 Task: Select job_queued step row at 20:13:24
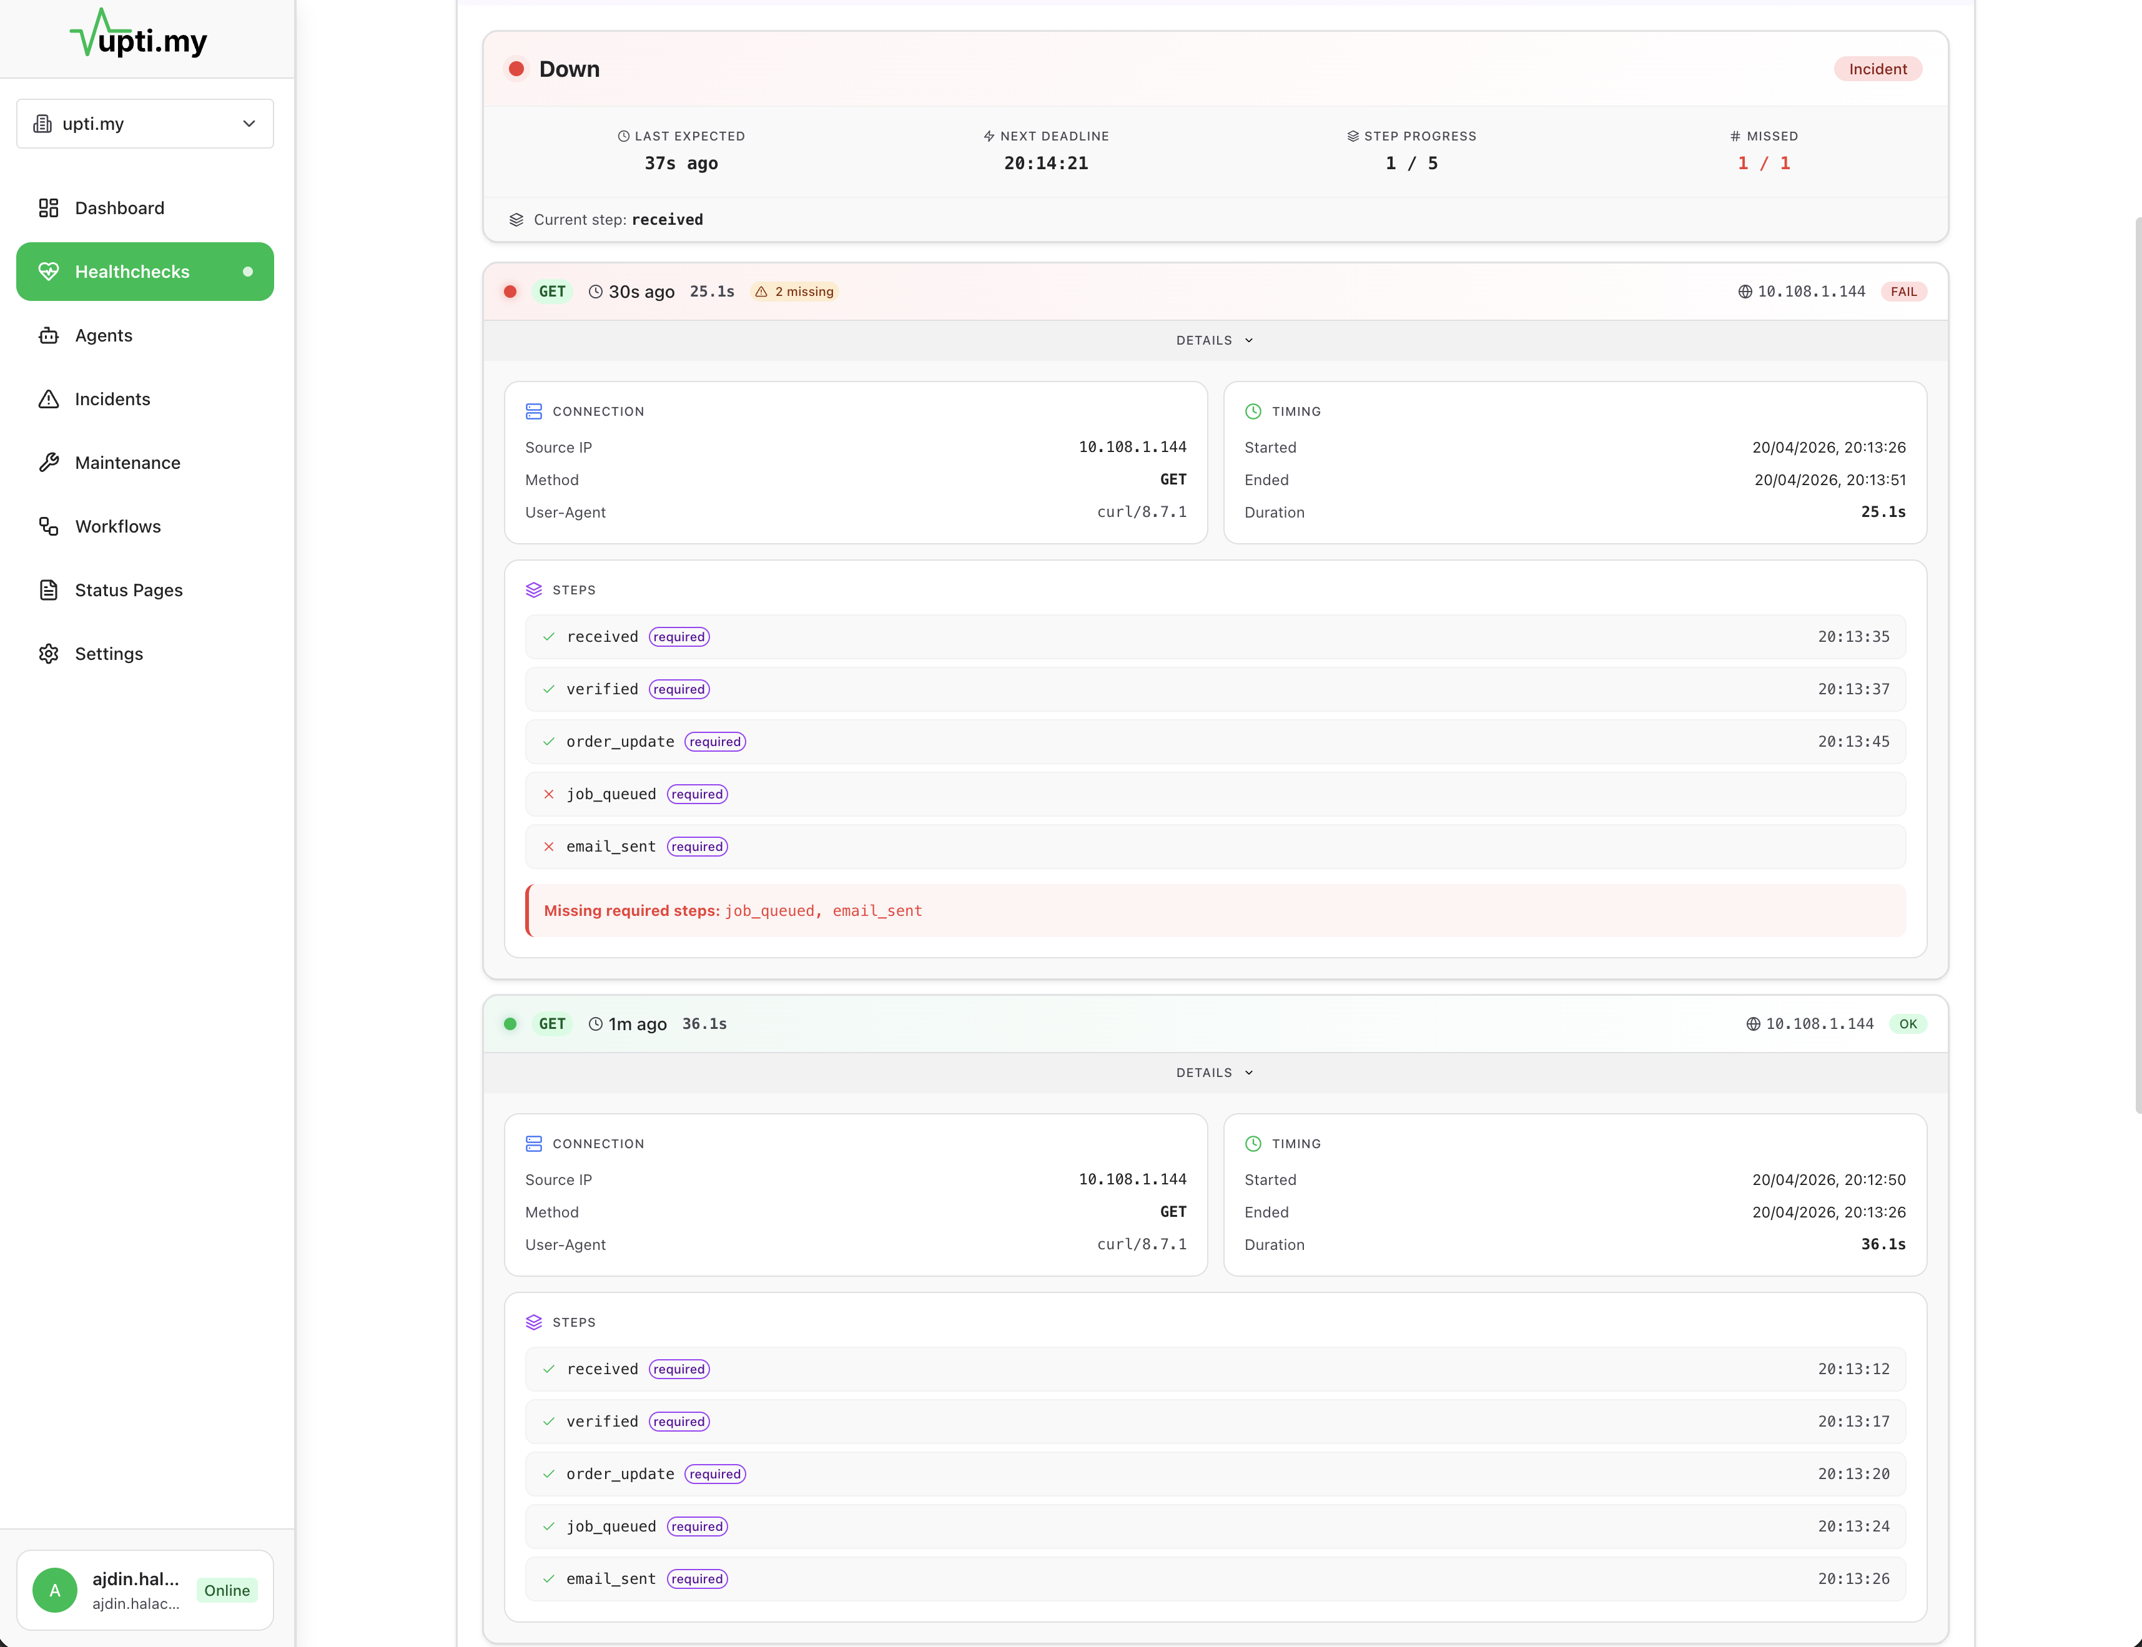tap(1215, 1527)
